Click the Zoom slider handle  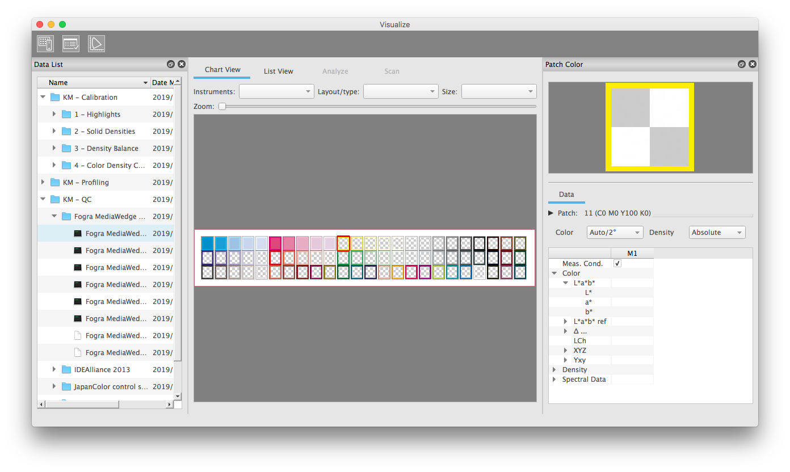click(222, 106)
